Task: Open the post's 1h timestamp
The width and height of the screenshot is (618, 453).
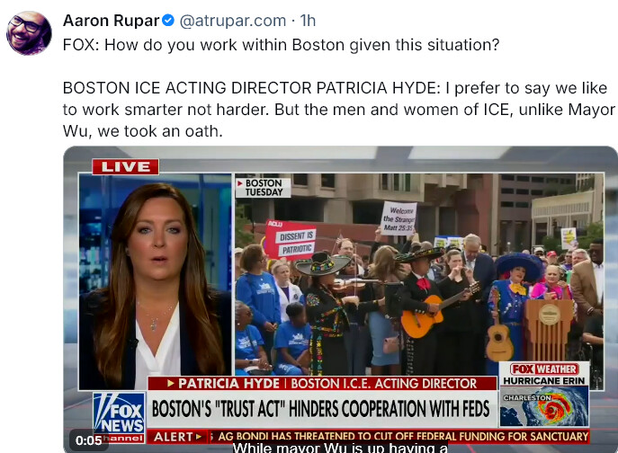Action: pyautogui.click(x=308, y=21)
